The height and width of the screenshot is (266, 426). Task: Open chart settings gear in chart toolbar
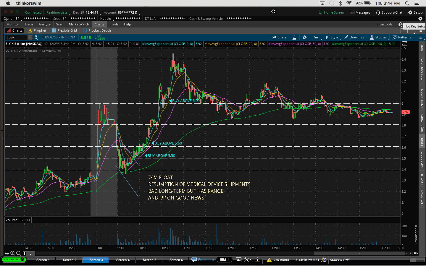point(305,37)
